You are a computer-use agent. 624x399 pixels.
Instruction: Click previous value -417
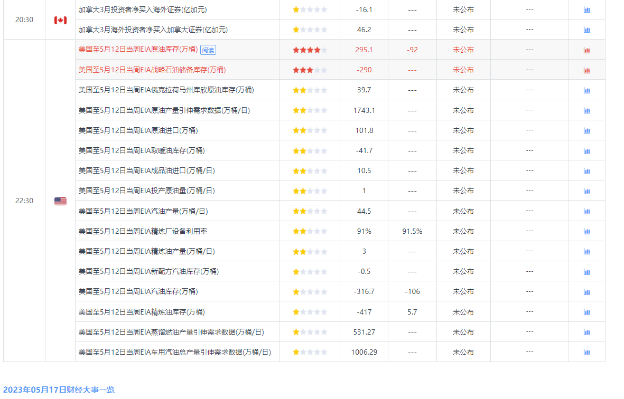tap(364, 312)
